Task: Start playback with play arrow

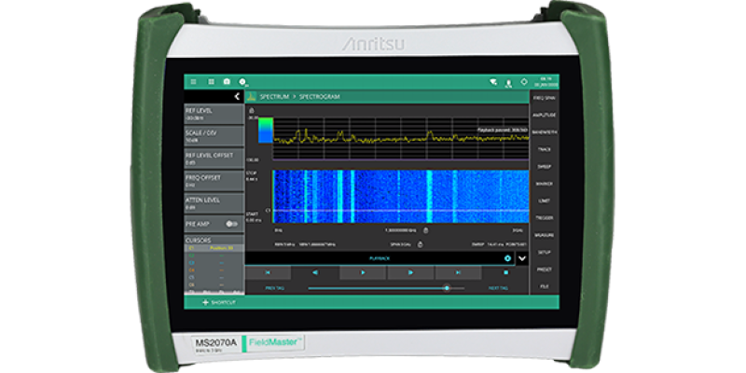Action: [x=363, y=272]
